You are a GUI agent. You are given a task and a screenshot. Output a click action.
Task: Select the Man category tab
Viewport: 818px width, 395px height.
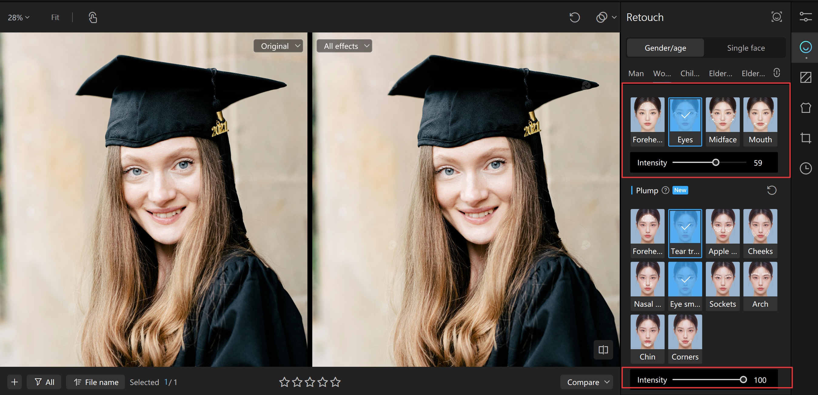tap(636, 73)
